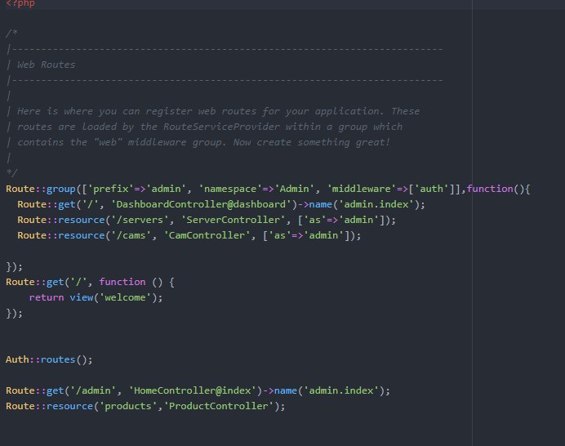The height and width of the screenshot is (446, 565).
Task: Click the comment line mentioning RouteServiceProvider
Action: pos(209,127)
